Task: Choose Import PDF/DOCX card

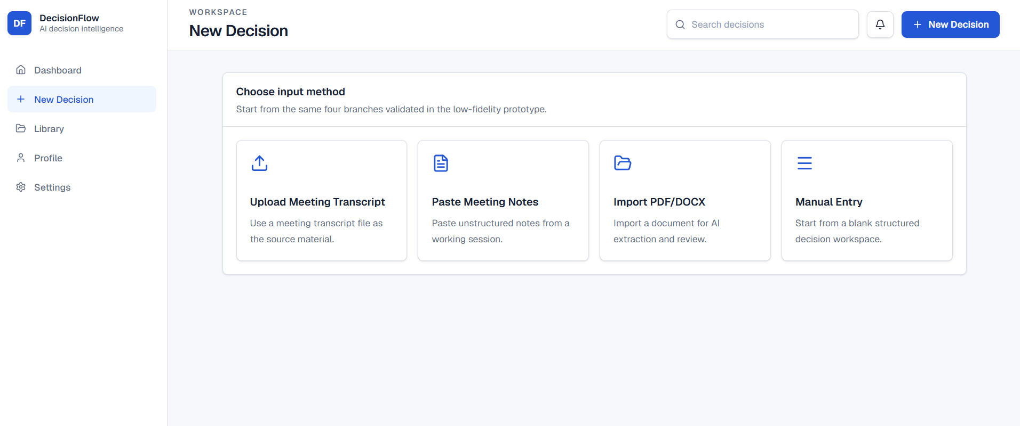Action: [x=685, y=201]
